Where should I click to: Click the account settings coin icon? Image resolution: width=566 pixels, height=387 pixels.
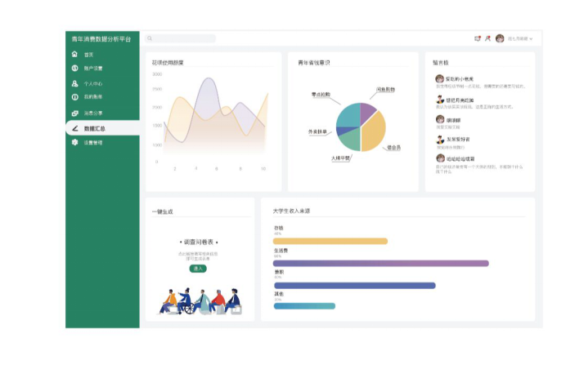click(x=74, y=68)
